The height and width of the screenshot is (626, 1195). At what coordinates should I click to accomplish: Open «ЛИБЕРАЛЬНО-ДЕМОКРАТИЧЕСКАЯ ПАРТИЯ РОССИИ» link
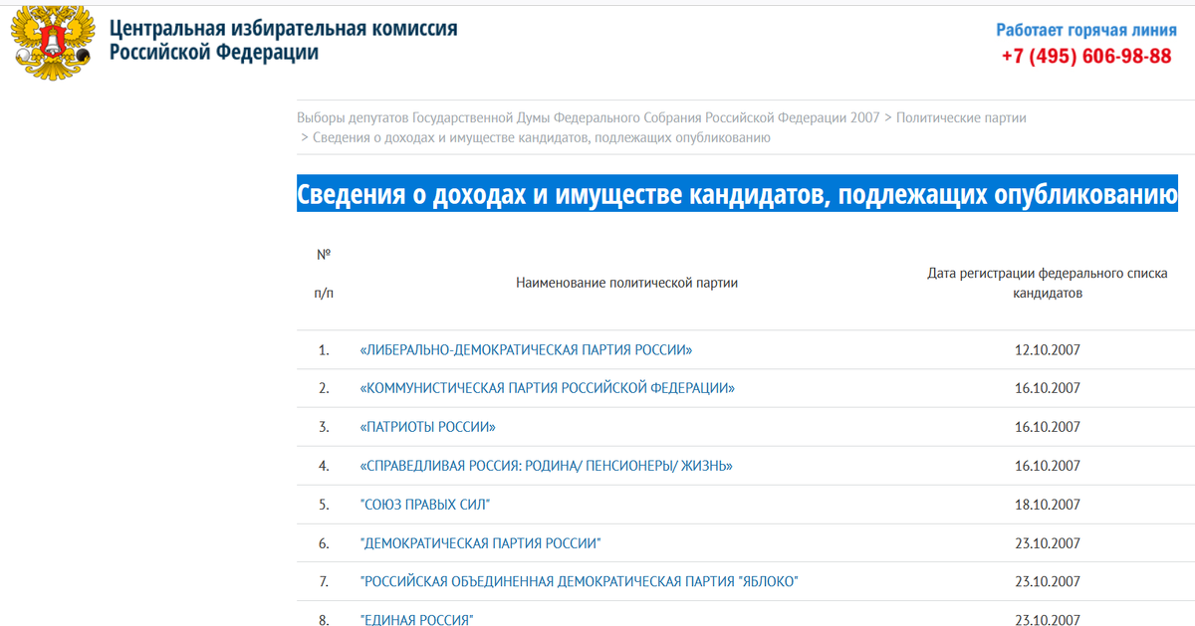tap(526, 350)
